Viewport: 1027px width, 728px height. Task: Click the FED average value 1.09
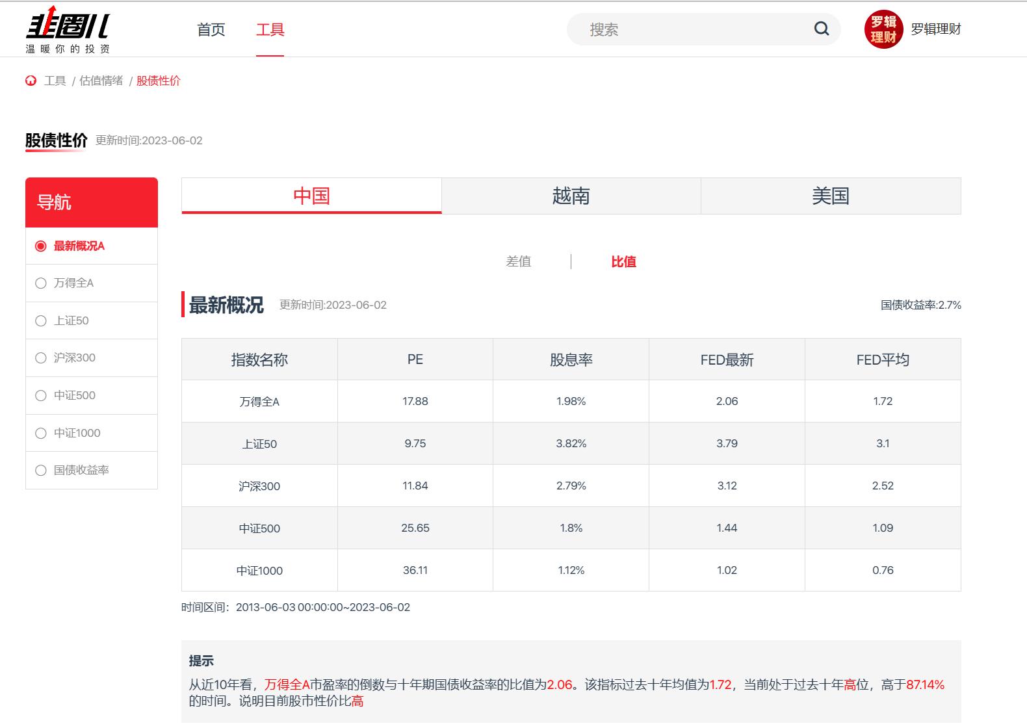pos(883,528)
